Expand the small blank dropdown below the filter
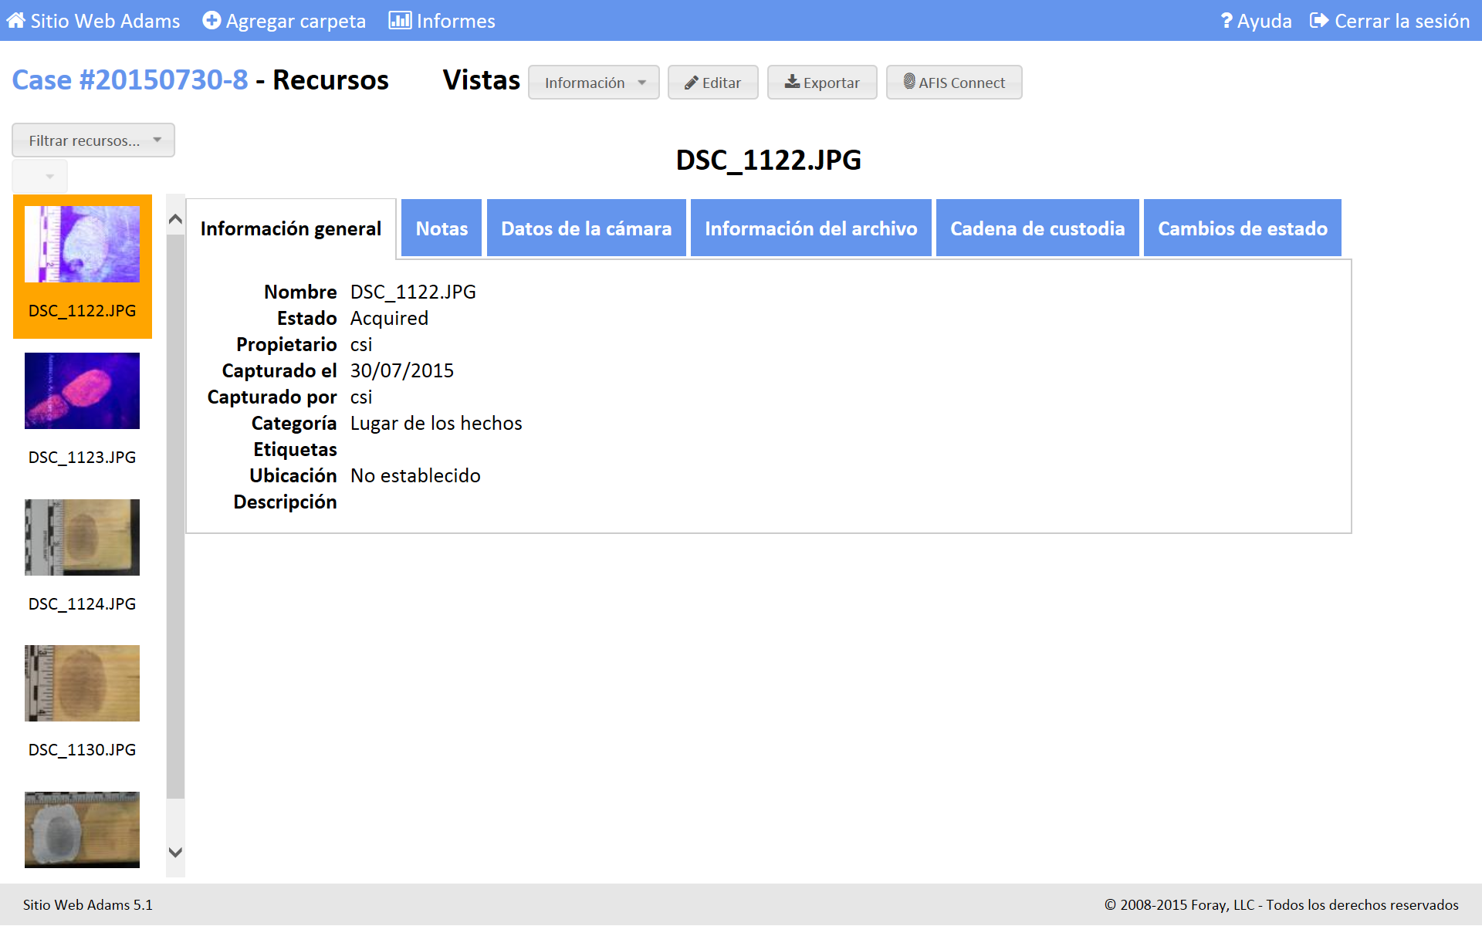The height and width of the screenshot is (926, 1482). click(x=40, y=176)
